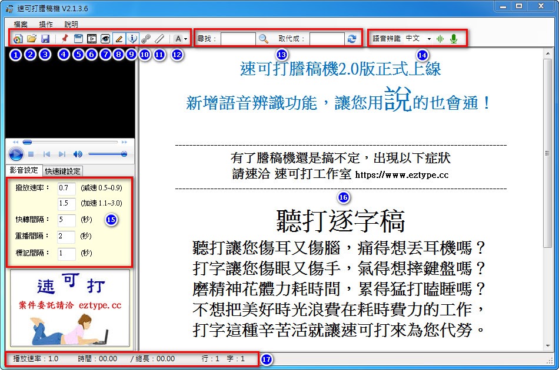The height and width of the screenshot is (370, 559).
Task: Click the 快轉間隔 field showing 5
Action: [x=66, y=220]
